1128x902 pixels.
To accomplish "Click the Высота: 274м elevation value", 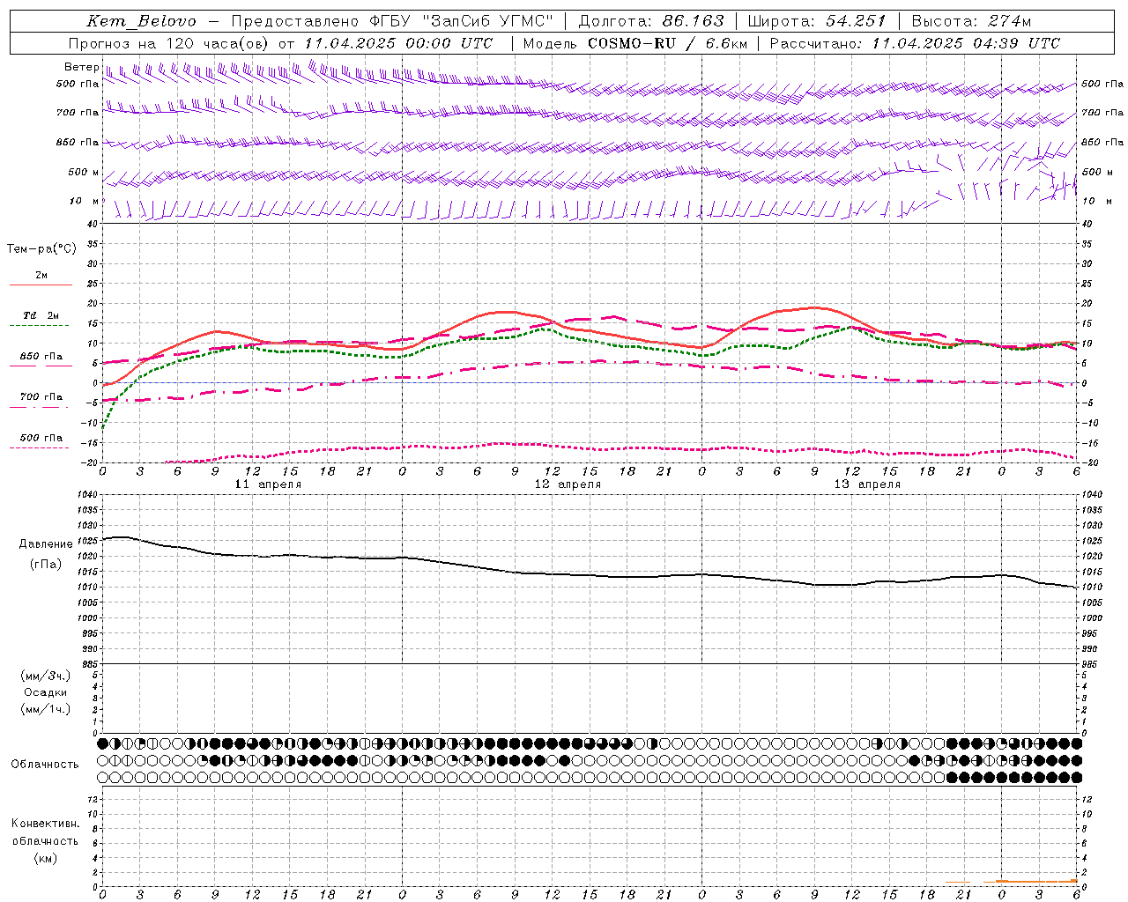I will (971, 21).
